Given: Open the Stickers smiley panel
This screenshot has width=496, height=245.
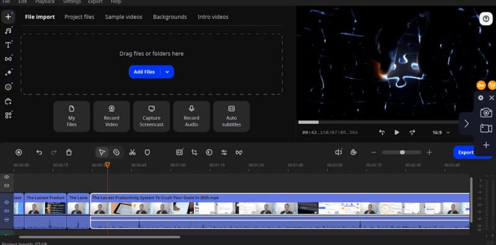Looking at the screenshot, I should point(8,87).
